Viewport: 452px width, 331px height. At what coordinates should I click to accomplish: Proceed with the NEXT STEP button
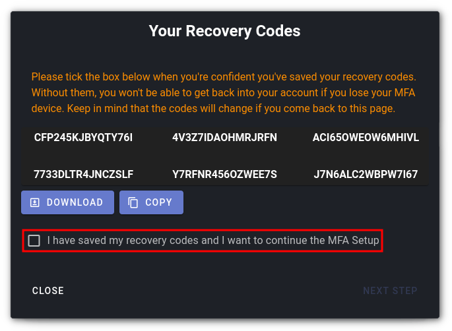point(390,291)
